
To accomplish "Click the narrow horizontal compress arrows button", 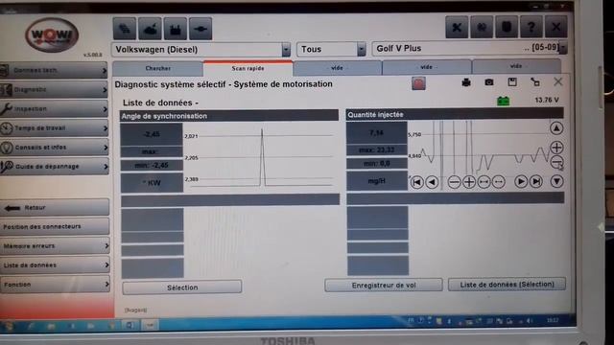I will [499, 182].
